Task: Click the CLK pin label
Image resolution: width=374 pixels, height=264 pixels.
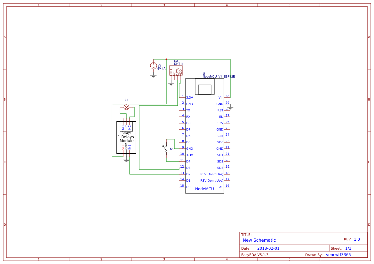Action: 220,136
